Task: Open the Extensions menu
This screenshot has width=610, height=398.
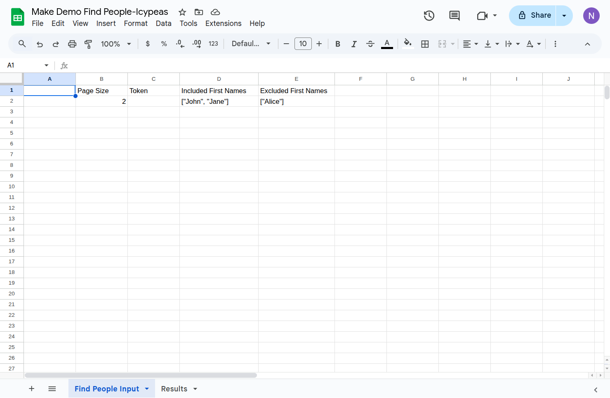Action: point(224,23)
